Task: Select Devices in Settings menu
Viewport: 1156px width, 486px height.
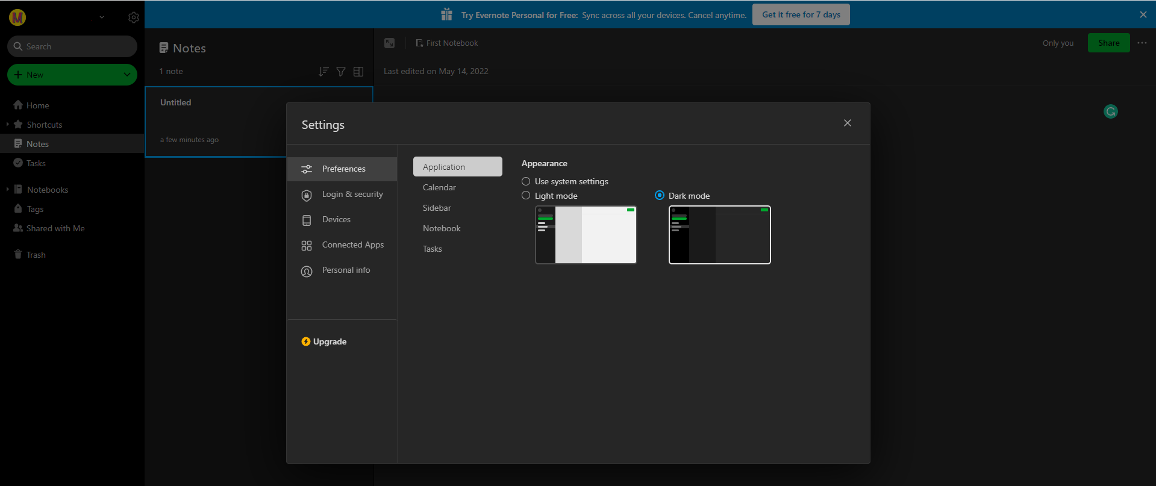Action: pyautogui.click(x=342, y=220)
